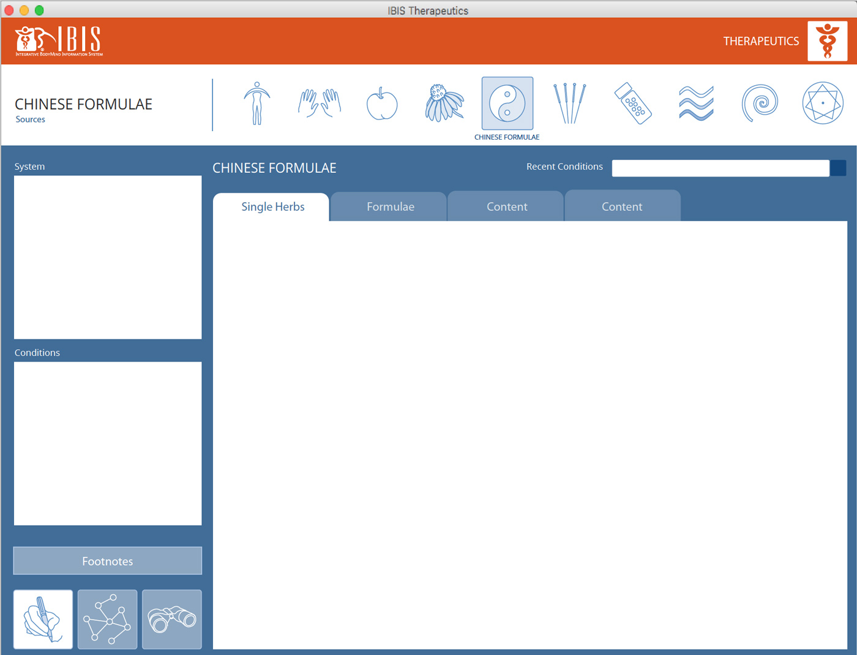Image resolution: width=857 pixels, height=655 pixels.
Task: Select the human body figure icon
Action: coord(257,104)
